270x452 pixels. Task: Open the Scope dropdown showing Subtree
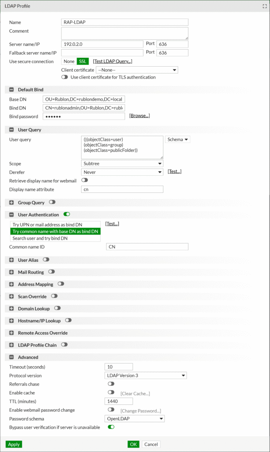tap(122, 163)
